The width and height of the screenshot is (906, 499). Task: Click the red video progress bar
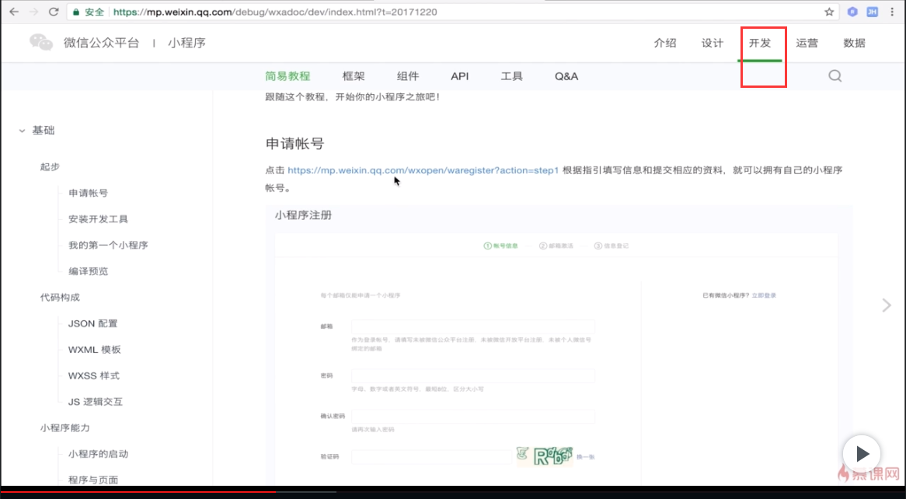[138, 492]
